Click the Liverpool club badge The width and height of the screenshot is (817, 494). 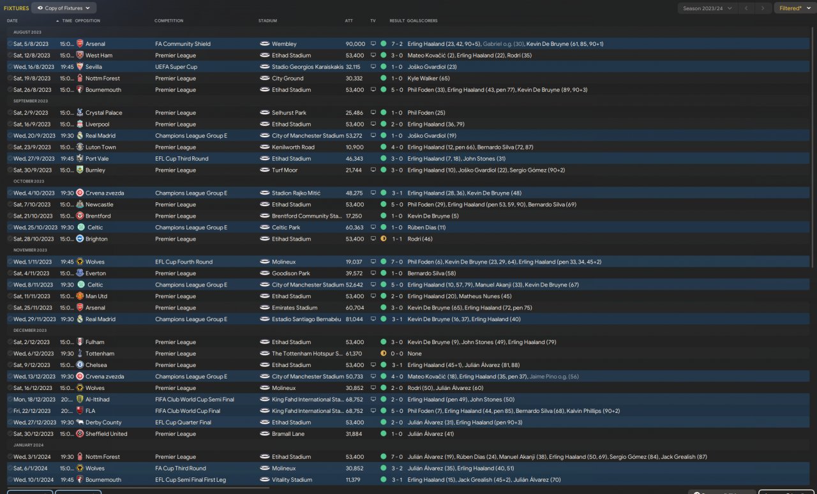tap(80, 124)
